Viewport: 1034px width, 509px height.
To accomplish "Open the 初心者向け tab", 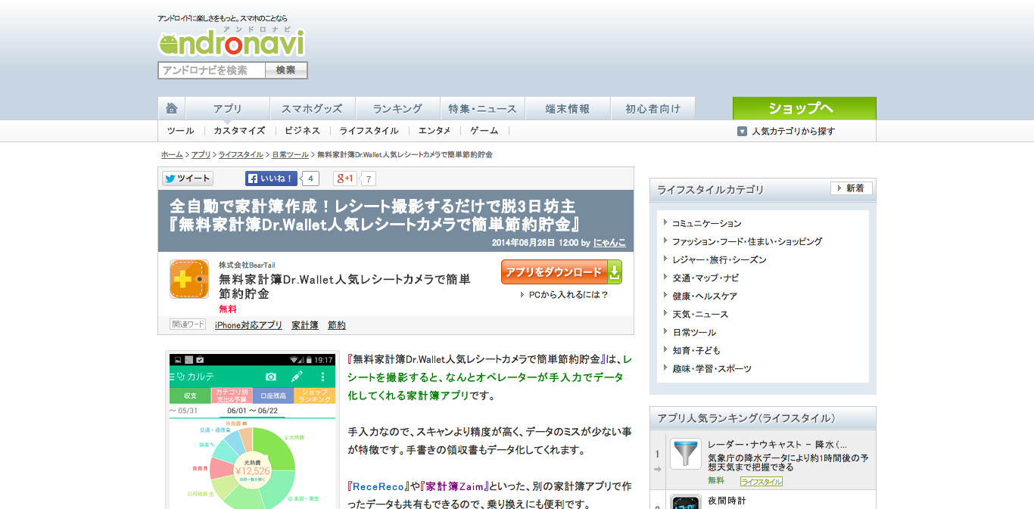I will (x=652, y=108).
